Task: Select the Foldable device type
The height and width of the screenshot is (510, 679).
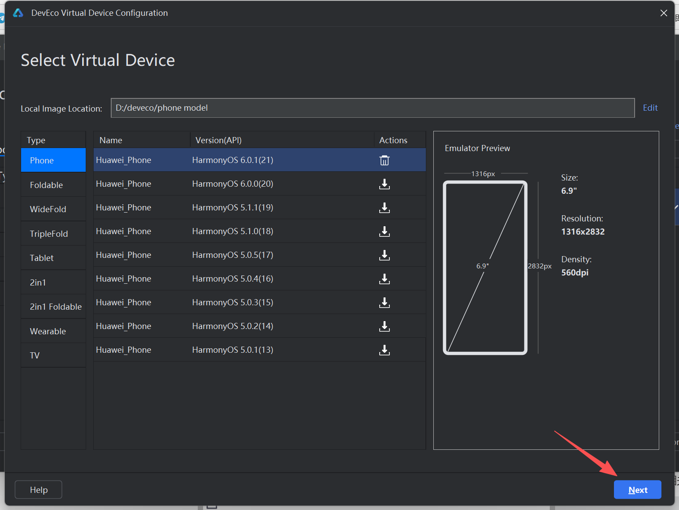Action: click(53, 185)
